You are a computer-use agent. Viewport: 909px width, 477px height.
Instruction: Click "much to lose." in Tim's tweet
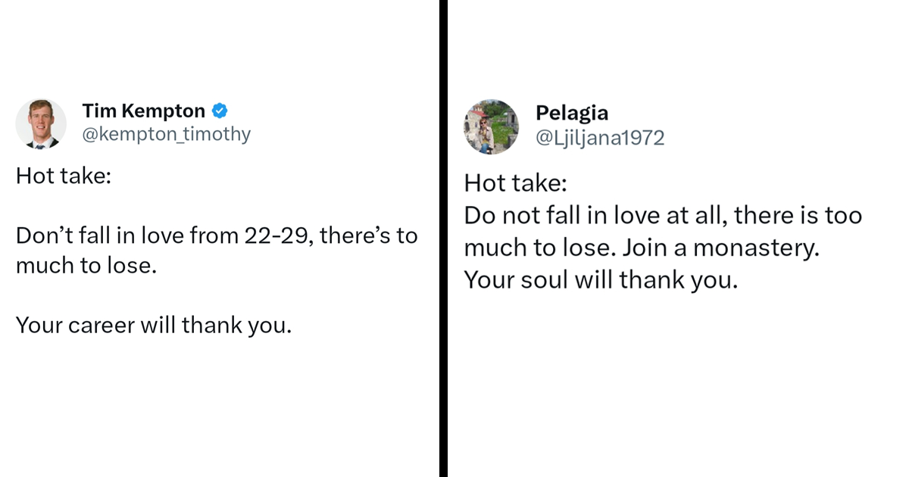point(86,266)
